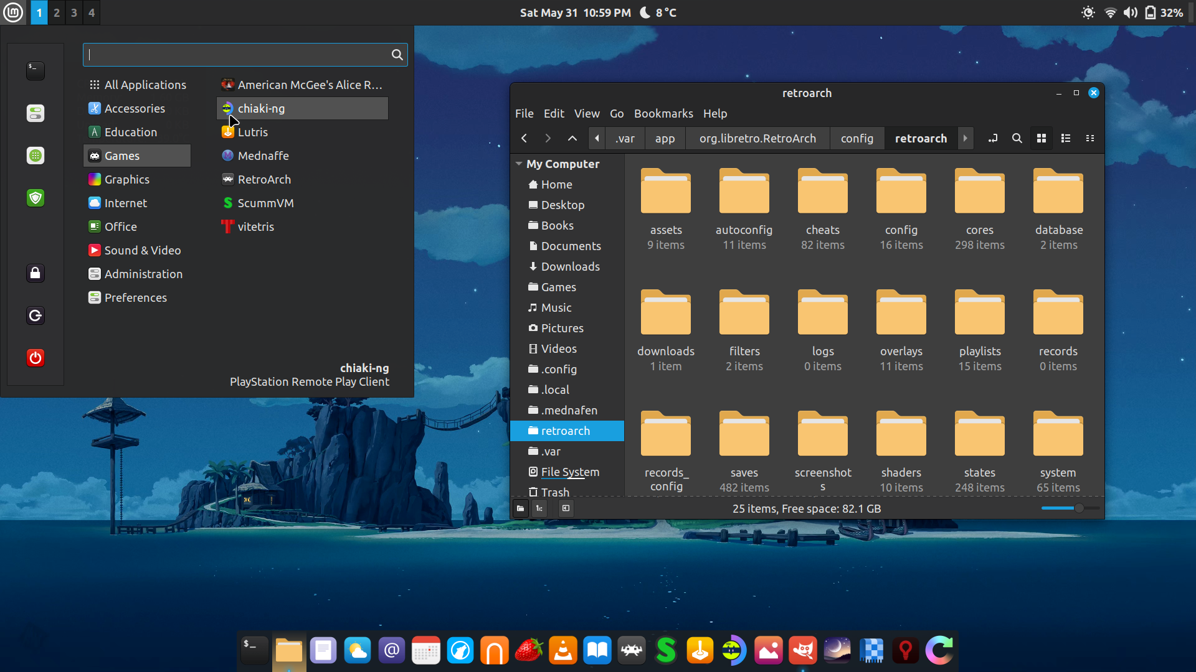This screenshot has width=1196, height=672.
Task: Select the Accessories category
Action: 137,108
